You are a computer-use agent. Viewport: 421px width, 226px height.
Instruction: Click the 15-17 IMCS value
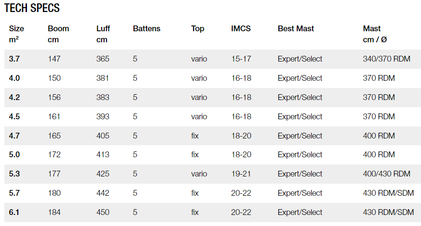pos(241,59)
